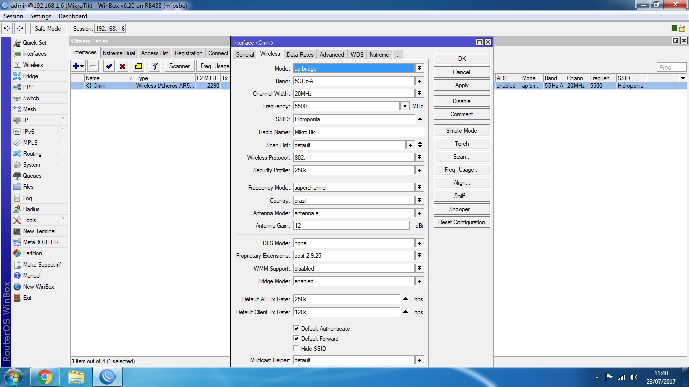Open the Mode dropdown

pyautogui.click(x=419, y=69)
